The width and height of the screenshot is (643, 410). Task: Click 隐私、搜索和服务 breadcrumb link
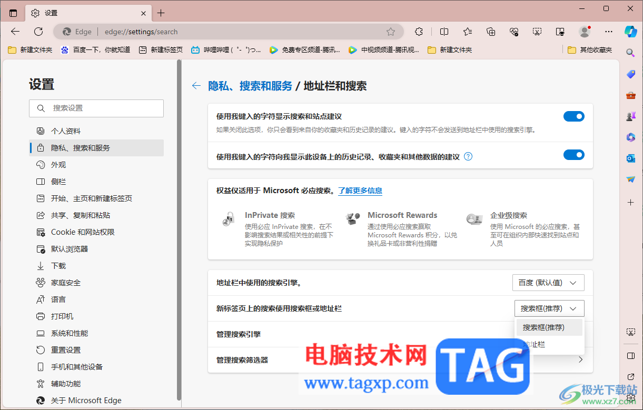coord(250,86)
